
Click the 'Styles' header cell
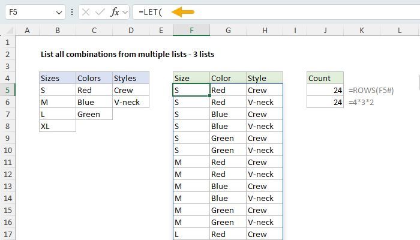coord(131,78)
